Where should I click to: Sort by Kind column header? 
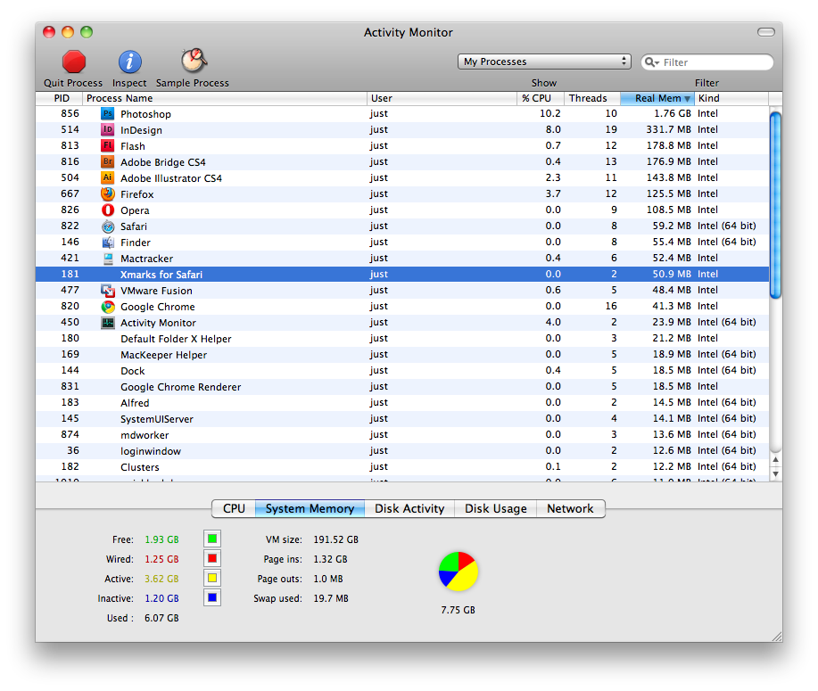tap(731, 98)
